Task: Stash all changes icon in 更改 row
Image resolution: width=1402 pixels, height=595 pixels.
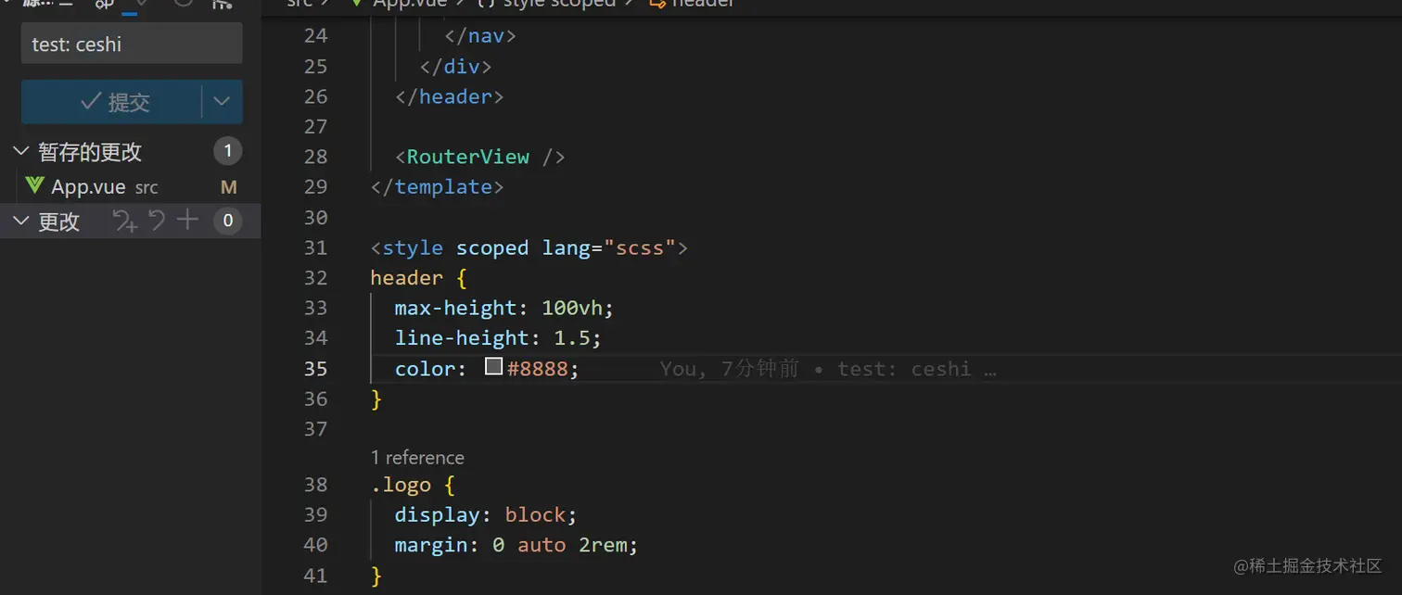Action: (124, 221)
